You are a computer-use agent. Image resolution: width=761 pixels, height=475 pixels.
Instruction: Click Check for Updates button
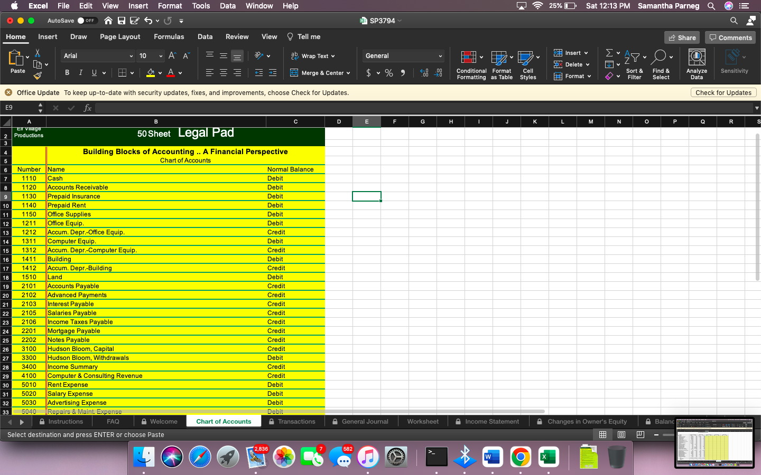[x=723, y=92]
